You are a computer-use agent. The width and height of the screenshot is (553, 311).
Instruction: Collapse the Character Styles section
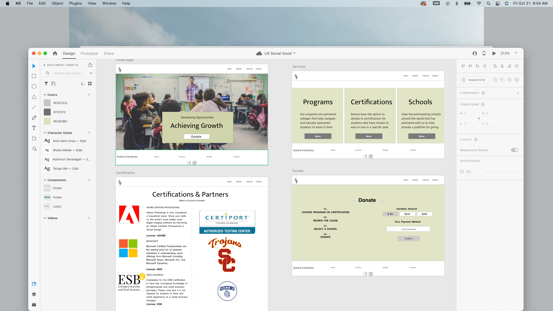[45, 133]
